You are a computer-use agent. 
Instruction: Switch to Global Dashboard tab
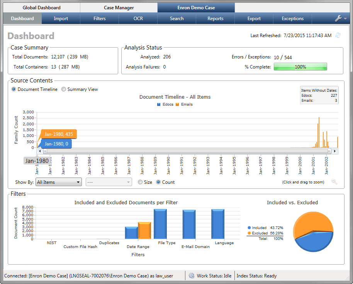tap(41, 8)
